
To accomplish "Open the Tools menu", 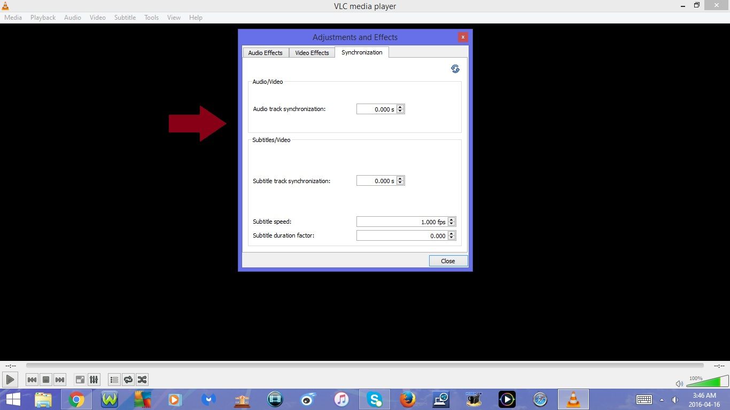I will (151, 17).
